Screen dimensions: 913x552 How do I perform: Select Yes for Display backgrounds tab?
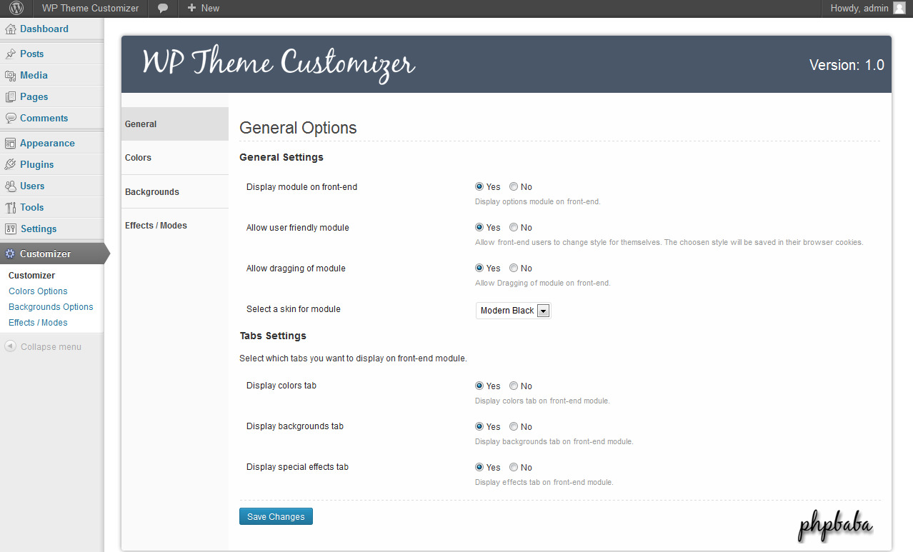(x=479, y=426)
